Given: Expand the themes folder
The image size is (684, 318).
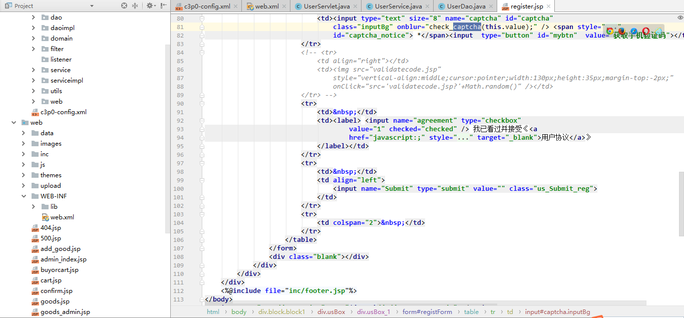Looking at the screenshot, I should 24,175.
